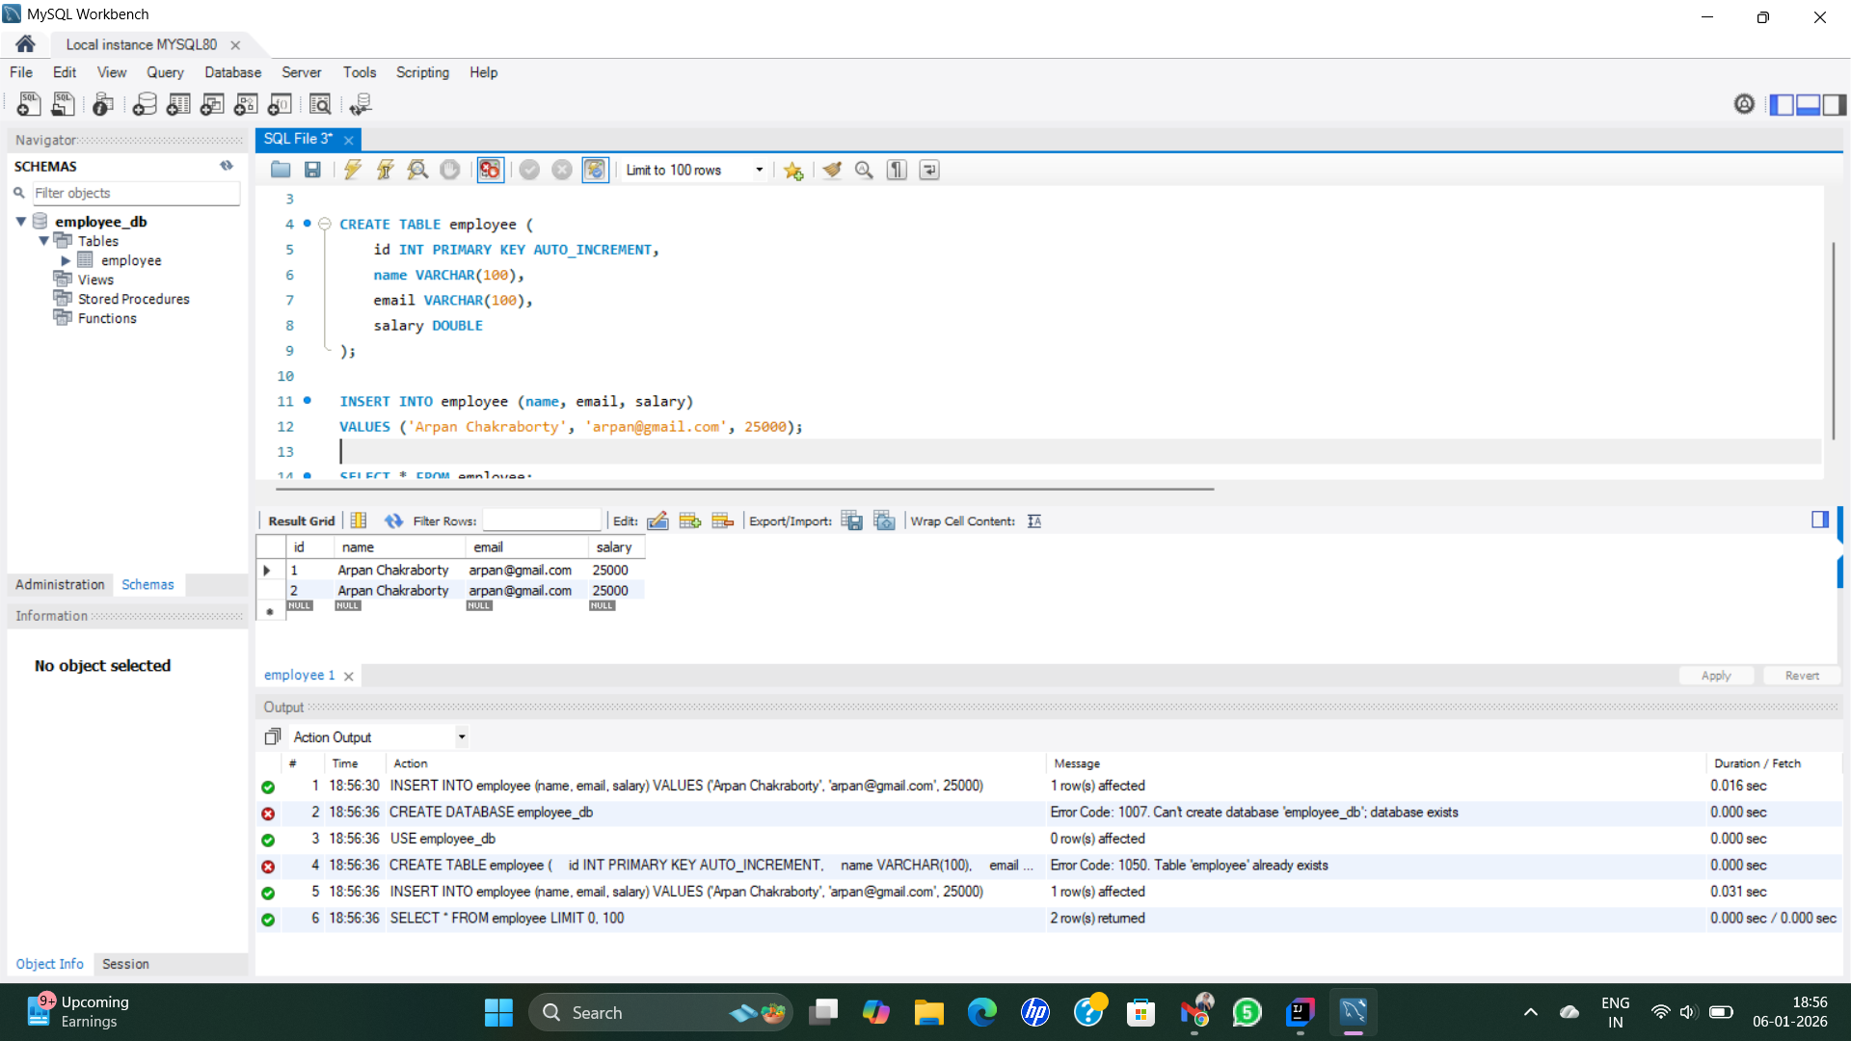Select the Beautify/Reformat script icon
1851x1041 pixels.
pos(832,170)
